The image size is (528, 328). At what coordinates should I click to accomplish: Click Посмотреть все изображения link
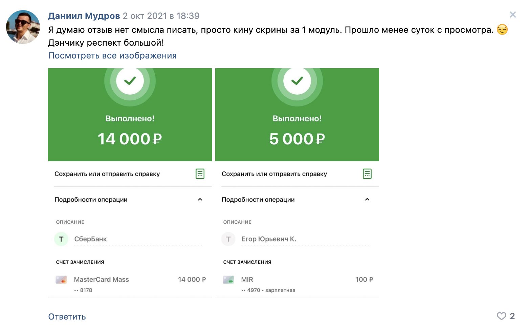tap(112, 55)
